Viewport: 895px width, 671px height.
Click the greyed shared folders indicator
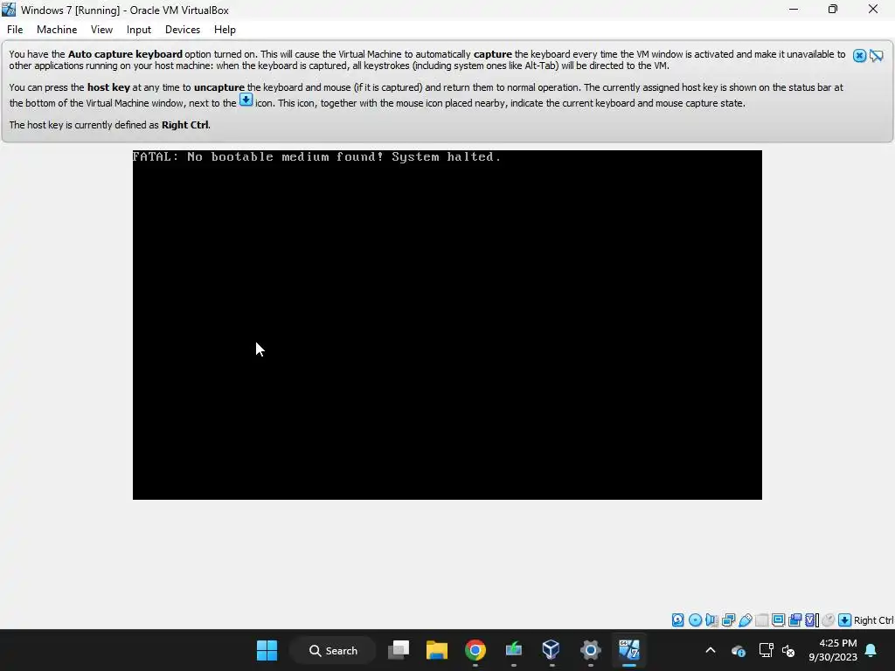tap(761, 620)
